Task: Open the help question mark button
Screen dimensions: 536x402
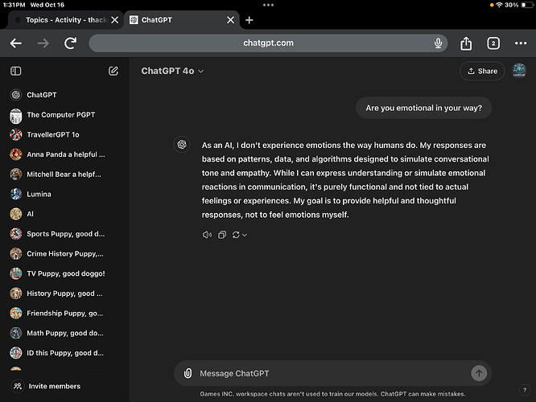Action: pos(525,390)
